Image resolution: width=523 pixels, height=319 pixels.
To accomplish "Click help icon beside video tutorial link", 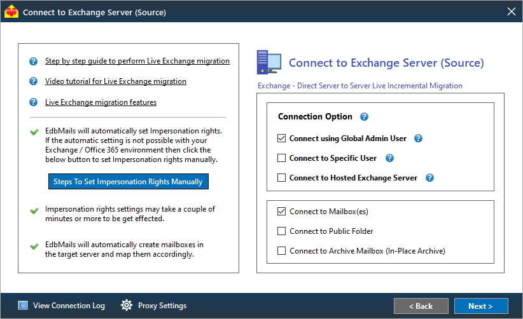I will point(34,82).
